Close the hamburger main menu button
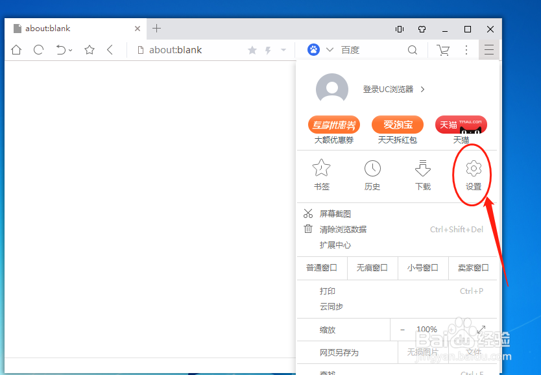Screen dimensions: 541x375 [489, 50]
